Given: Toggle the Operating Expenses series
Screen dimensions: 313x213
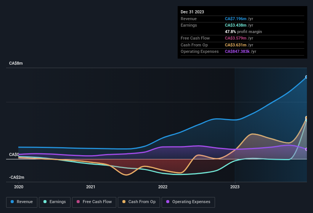Looking at the screenshot, I should point(188,202).
